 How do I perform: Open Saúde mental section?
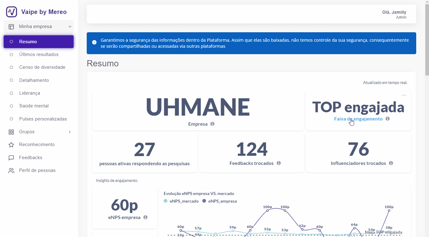click(34, 106)
